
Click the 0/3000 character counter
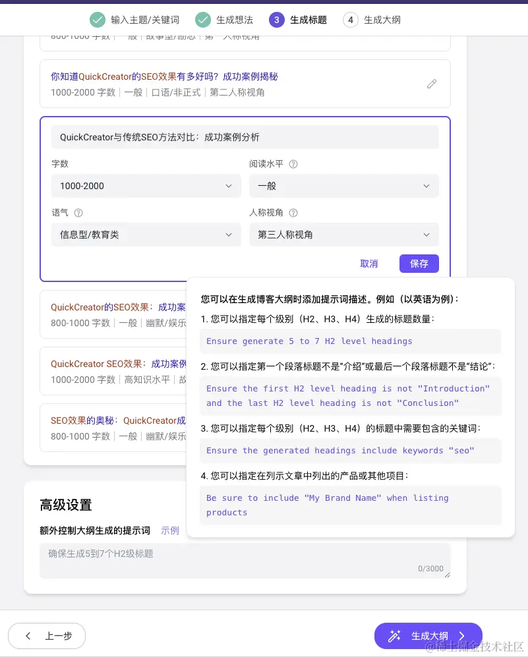pos(430,569)
